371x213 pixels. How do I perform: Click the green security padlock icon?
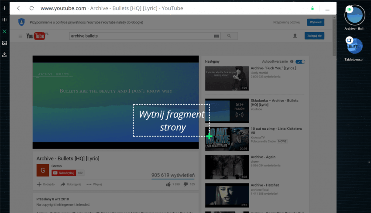coord(313,8)
